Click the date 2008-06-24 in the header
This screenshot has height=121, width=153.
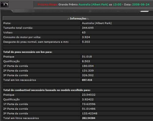tap(141, 5)
